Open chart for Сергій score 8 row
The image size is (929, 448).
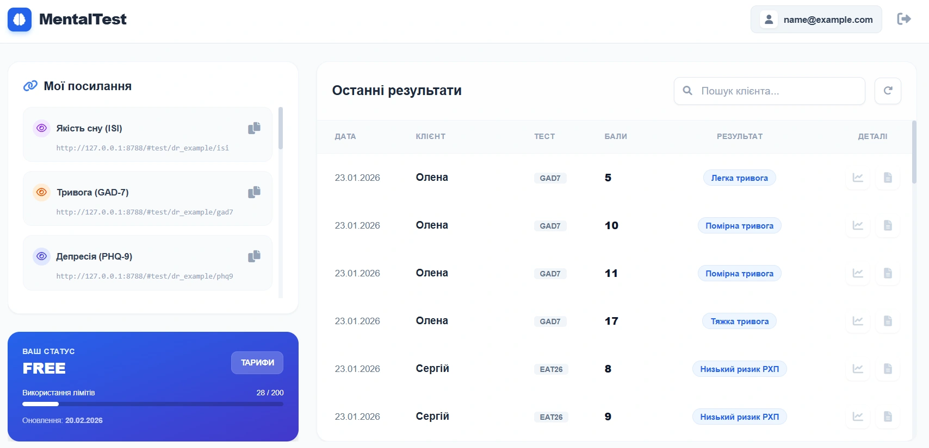(x=858, y=369)
